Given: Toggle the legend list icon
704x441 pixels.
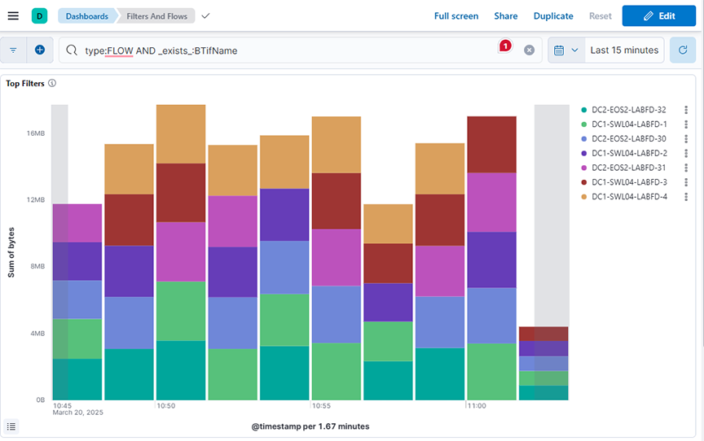Looking at the screenshot, I should [11, 426].
